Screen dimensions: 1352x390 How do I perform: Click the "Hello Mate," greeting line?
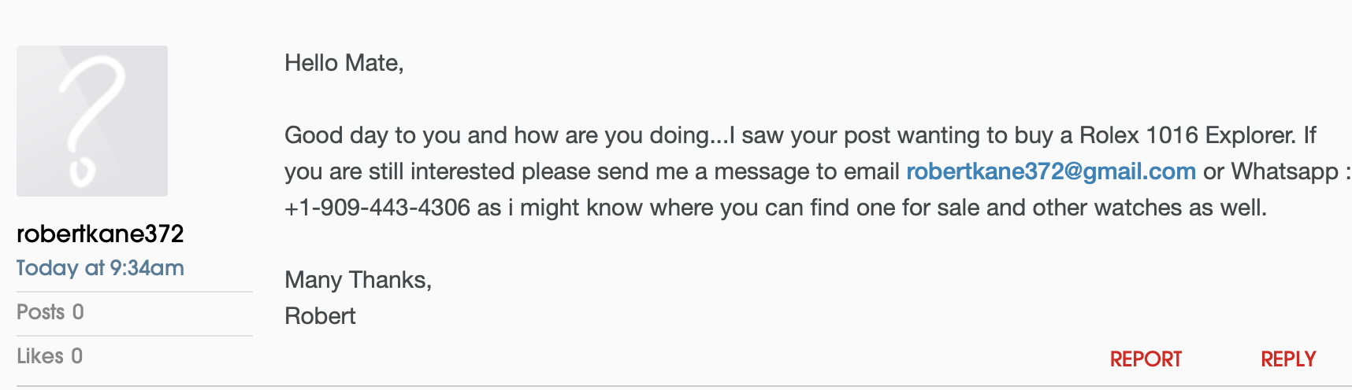tap(344, 63)
